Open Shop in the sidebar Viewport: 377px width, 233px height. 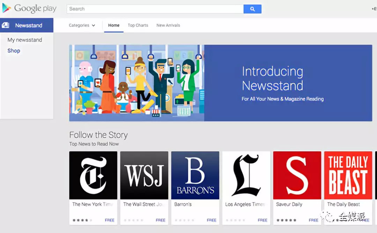(x=14, y=51)
